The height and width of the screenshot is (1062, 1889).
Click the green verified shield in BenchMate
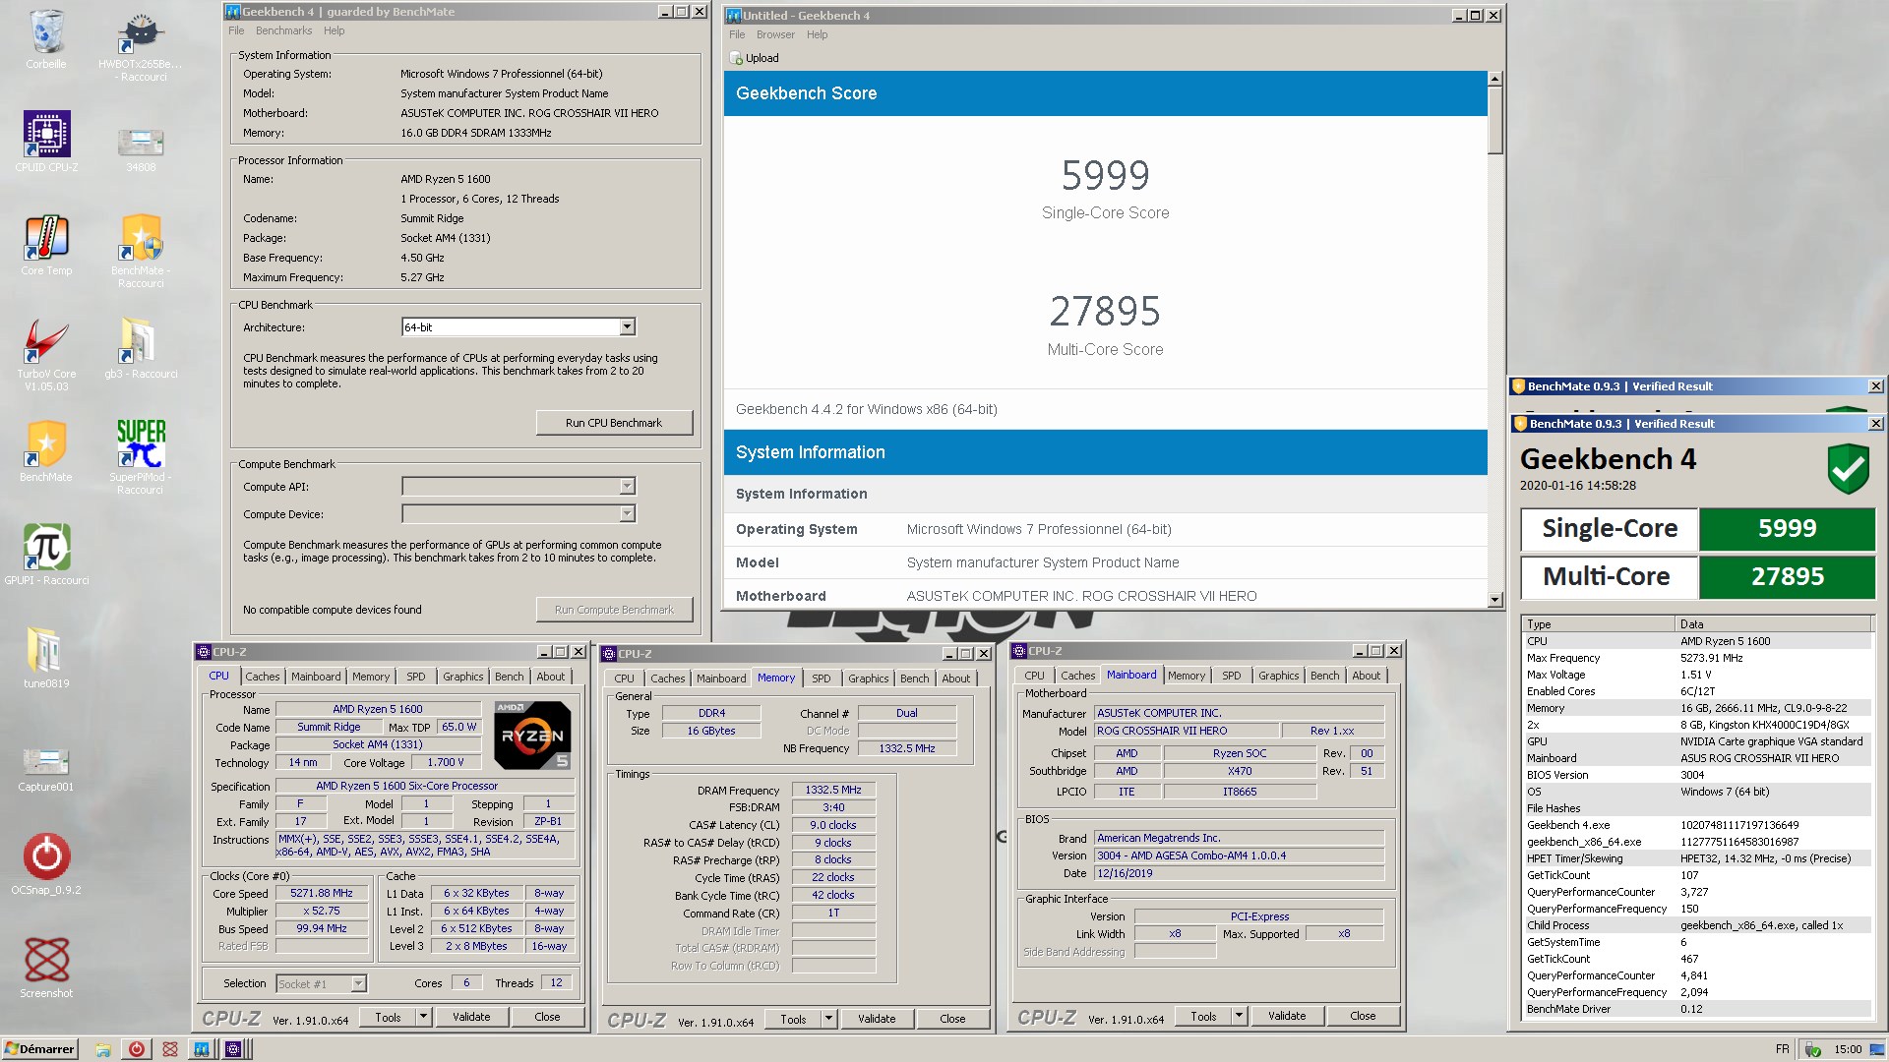(x=1848, y=467)
